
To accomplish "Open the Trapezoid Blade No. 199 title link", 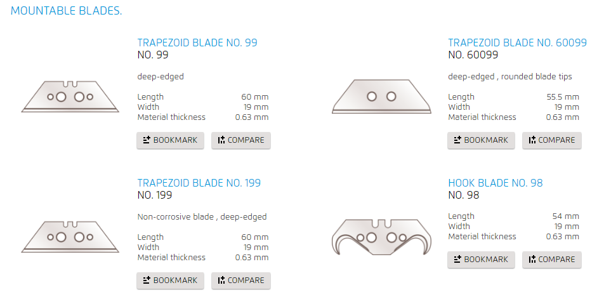I will pos(199,183).
